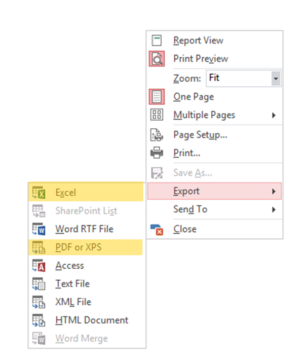Open Page Setup via its icon
304x363 pixels.
click(x=157, y=134)
